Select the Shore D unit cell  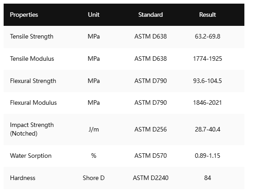pyautogui.click(x=93, y=178)
